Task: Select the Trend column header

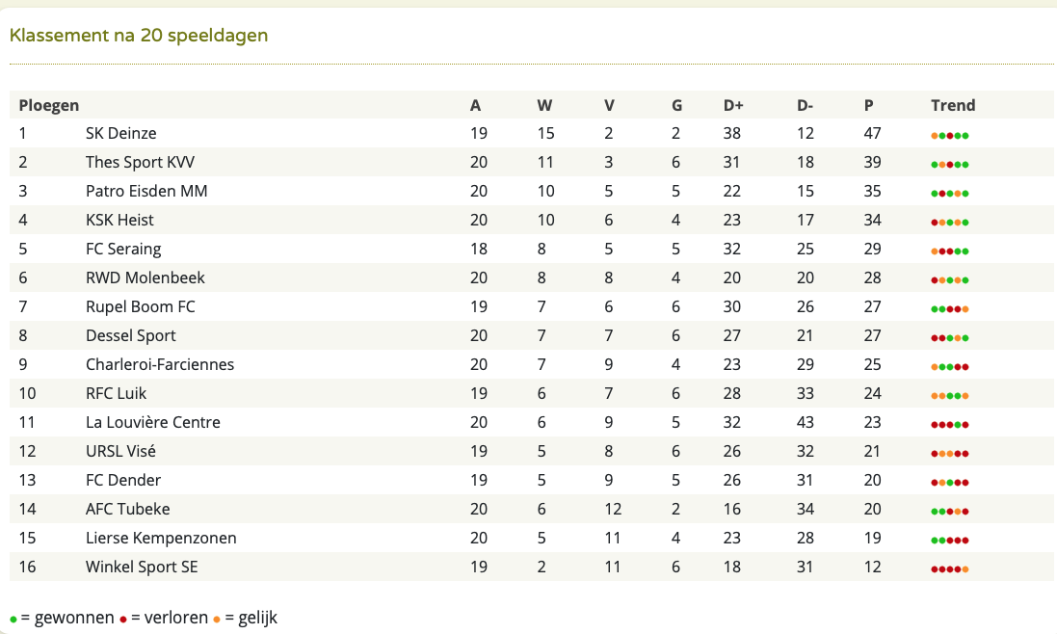Action: 953,105
